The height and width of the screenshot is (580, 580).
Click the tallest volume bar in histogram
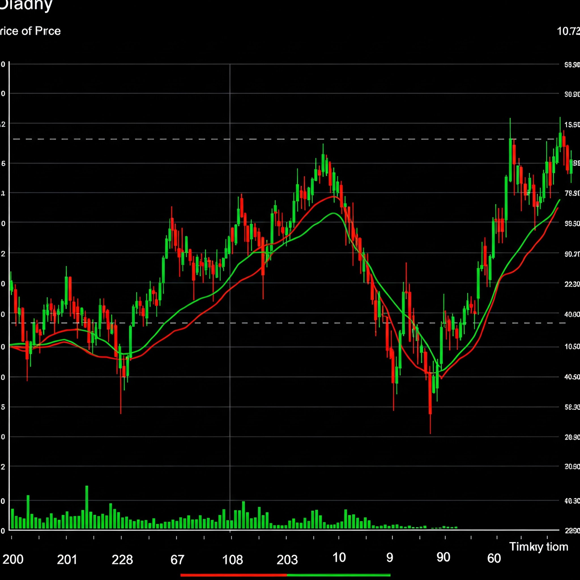tap(87, 507)
